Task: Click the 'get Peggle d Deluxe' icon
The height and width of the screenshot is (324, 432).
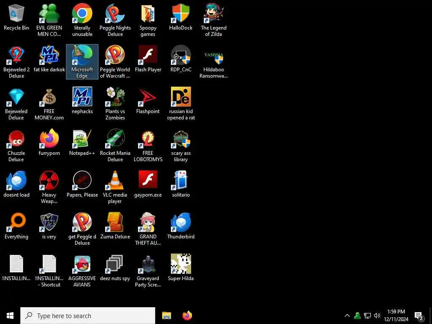Action: click(82, 222)
